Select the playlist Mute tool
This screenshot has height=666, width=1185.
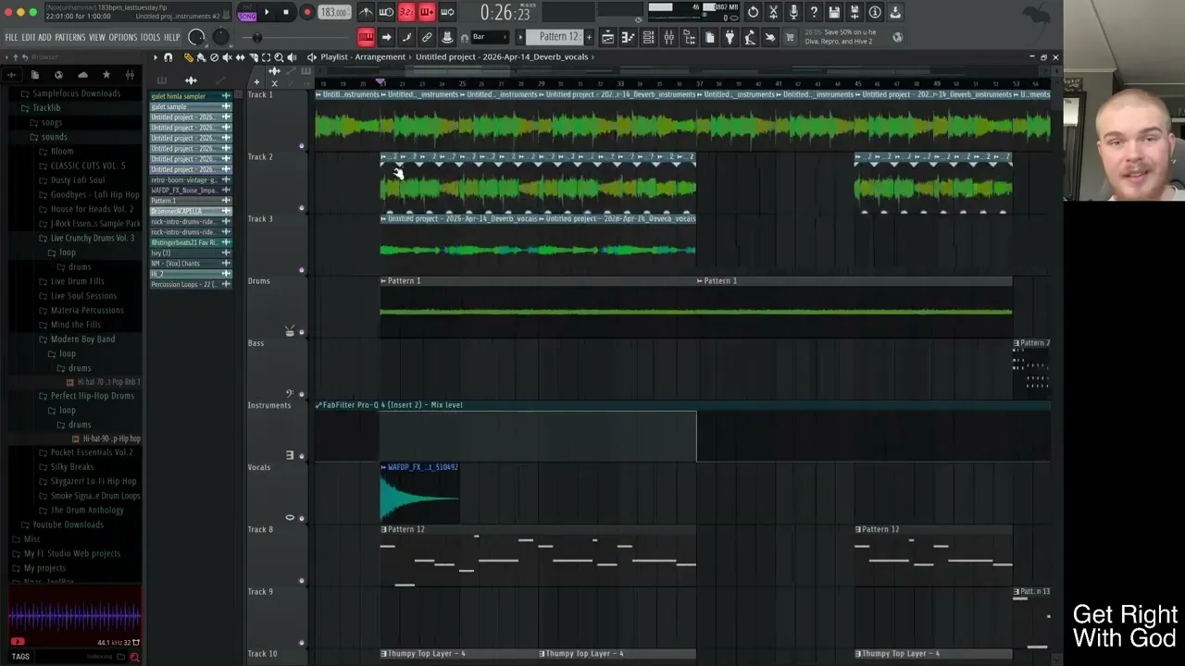pos(227,57)
